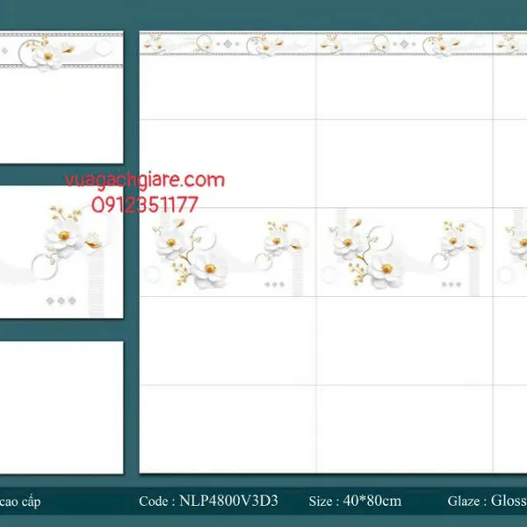The height and width of the screenshot is (527, 527).
Task: Click the three grey diamonds on middle-left tile
Action: click(60, 300)
